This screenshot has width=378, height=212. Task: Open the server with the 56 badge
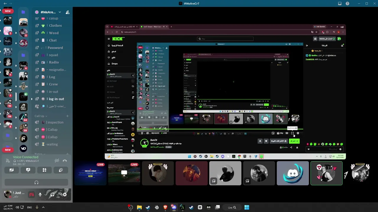8,114
